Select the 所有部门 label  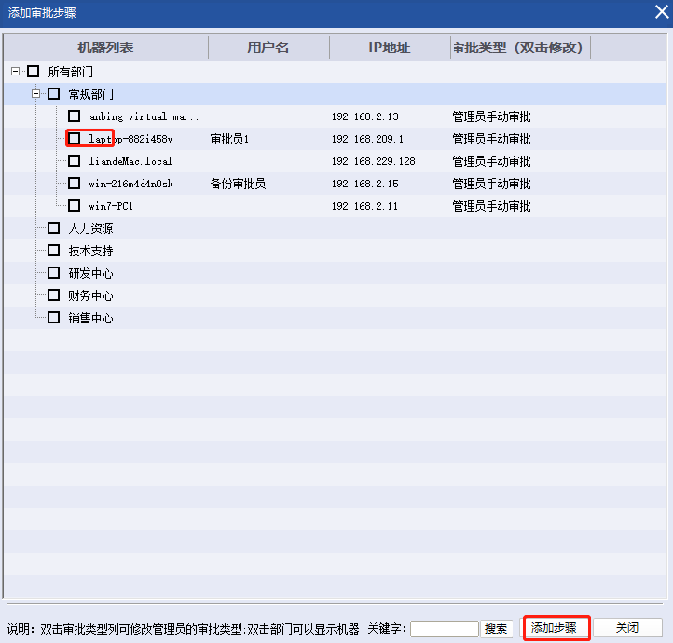click(71, 72)
